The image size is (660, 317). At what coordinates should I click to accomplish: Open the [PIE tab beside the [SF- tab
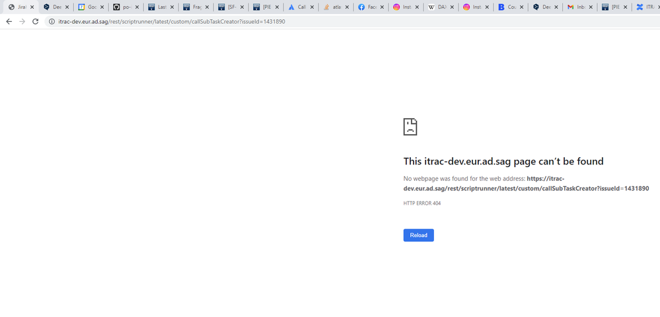[265, 7]
